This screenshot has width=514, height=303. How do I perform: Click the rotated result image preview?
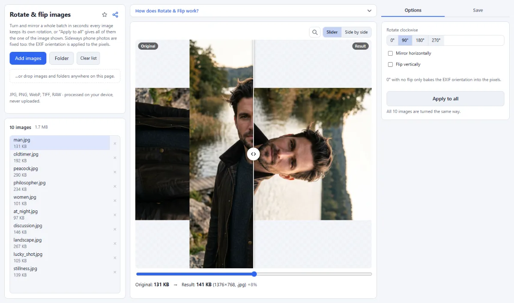pos(313,154)
